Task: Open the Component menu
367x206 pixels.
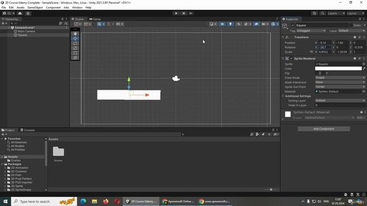Action: (53, 7)
